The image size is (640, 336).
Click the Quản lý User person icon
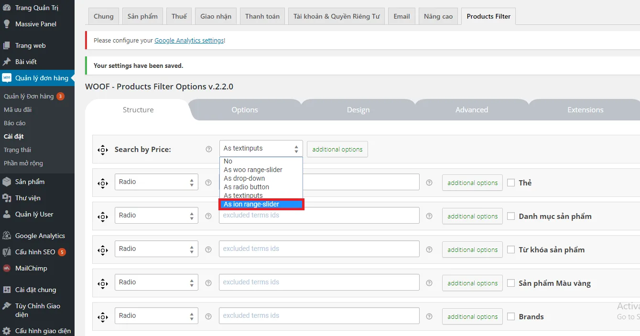[7, 214]
